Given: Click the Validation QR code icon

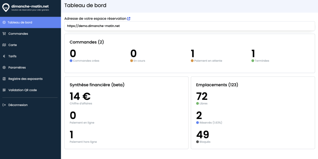Looking at the screenshot, I should click(4, 90).
